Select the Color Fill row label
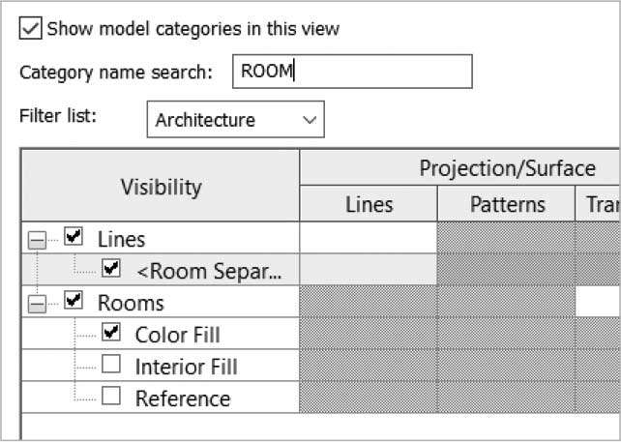Viewport: 621px width, 442px height. (x=177, y=335)
